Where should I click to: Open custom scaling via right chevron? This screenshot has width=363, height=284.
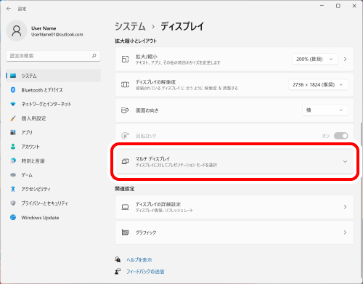(x=346, y=59)
